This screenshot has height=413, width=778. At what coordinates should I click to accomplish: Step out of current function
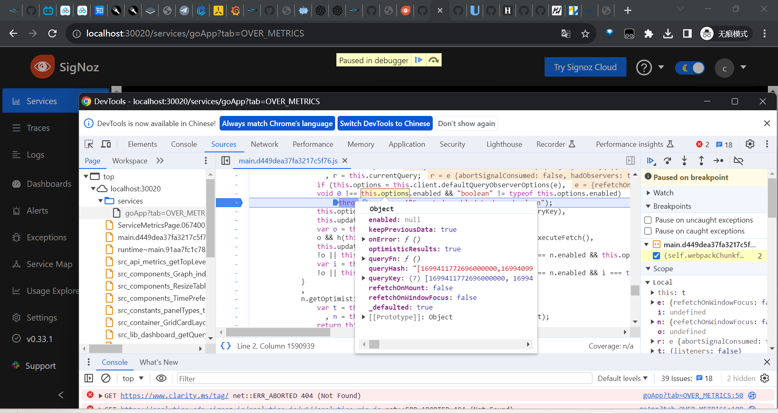pos(701,161)
